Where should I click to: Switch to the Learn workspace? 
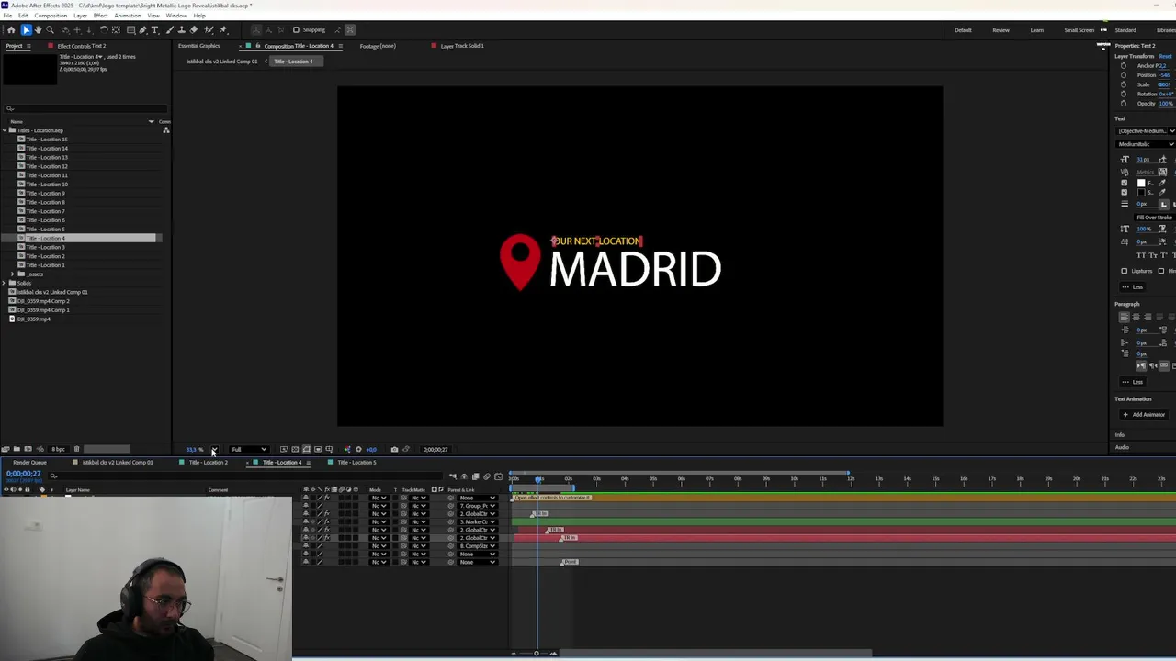[1036, 30]
